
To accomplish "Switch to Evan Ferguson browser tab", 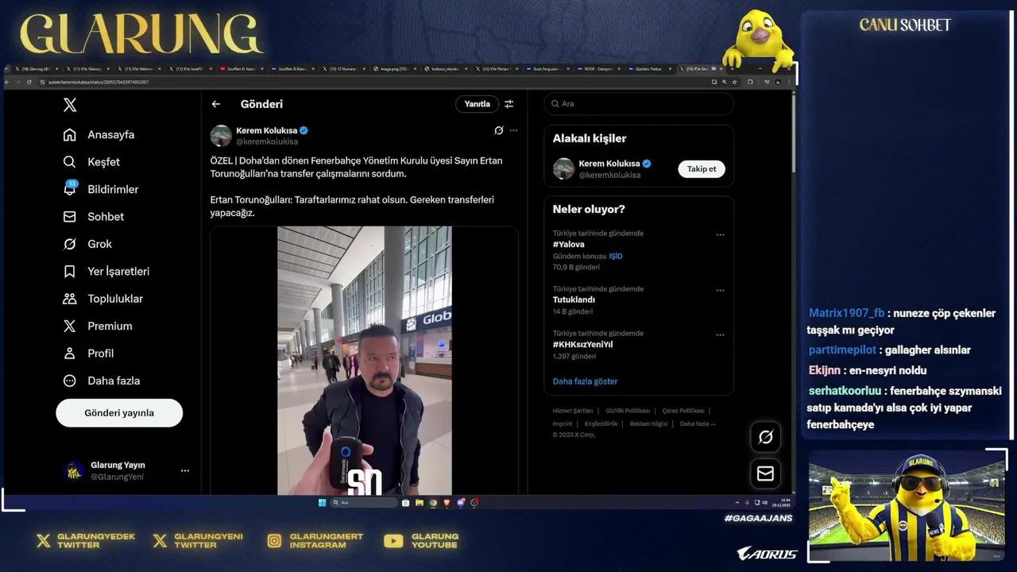I will [x=547, y=69].
